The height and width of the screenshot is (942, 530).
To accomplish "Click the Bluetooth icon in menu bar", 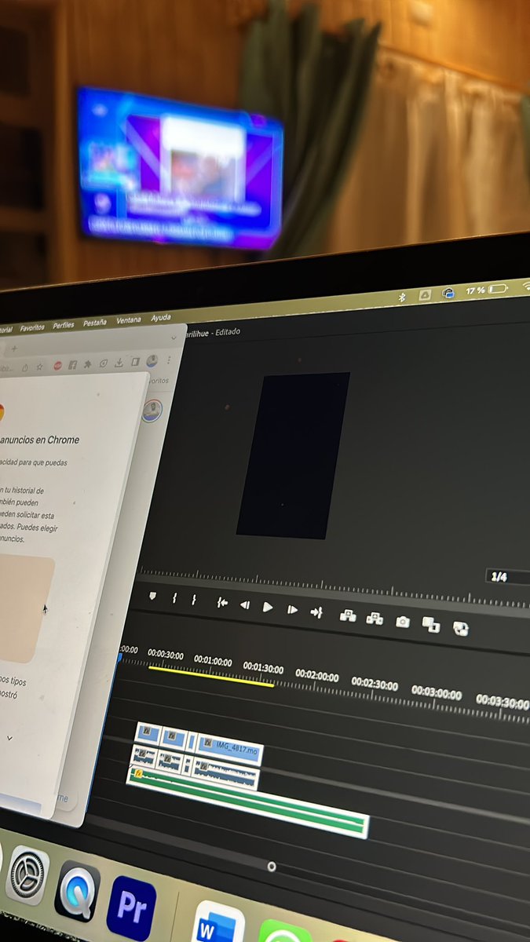I will [x=402, y=297].
